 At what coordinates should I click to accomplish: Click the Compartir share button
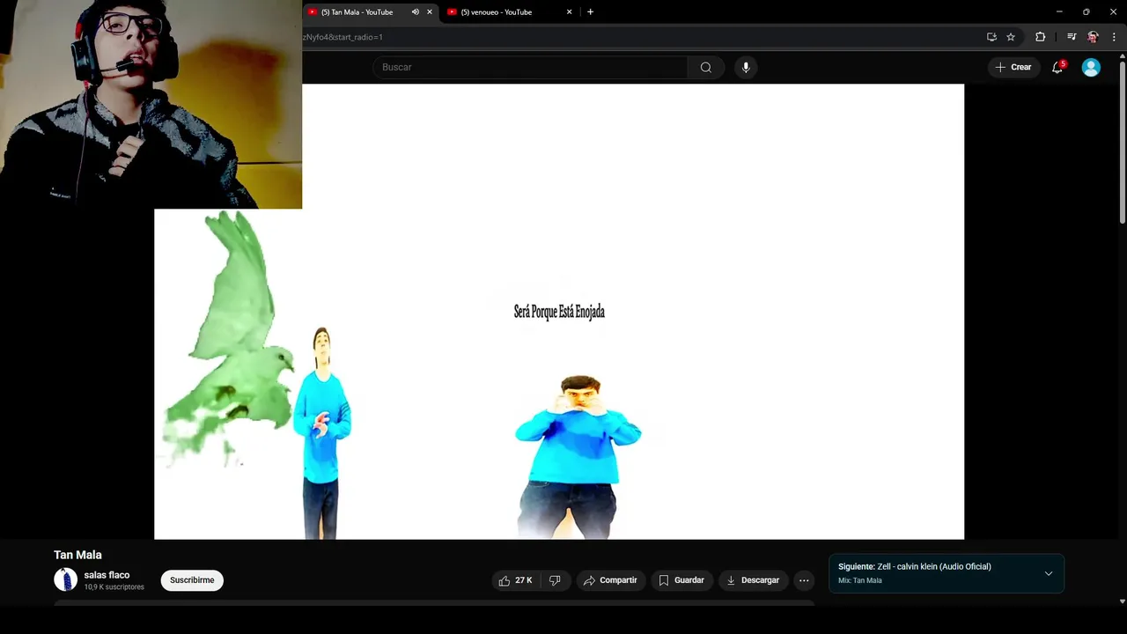(610, 580)
